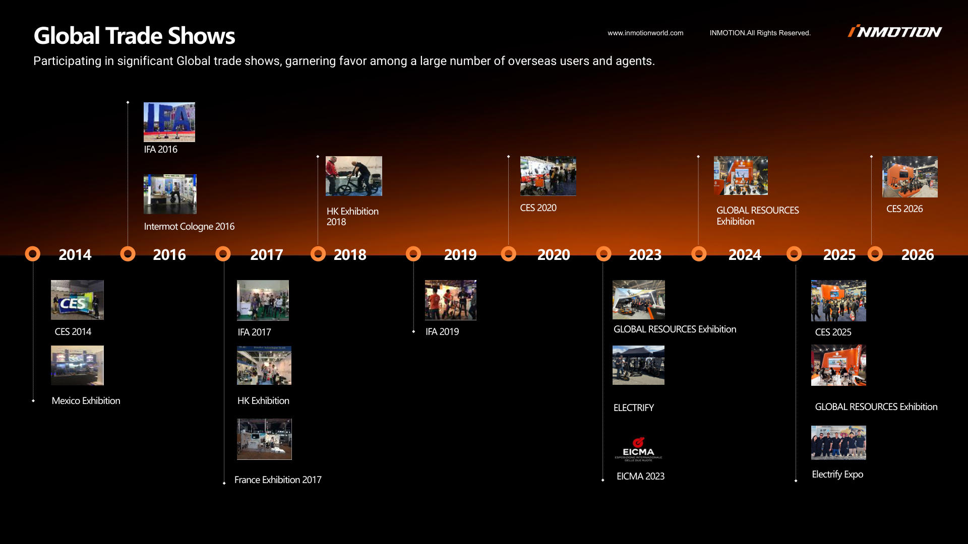Screen dimensions: 968x544
Task: Click the "CES 2025" caption
Action: (x=833, y=332)
